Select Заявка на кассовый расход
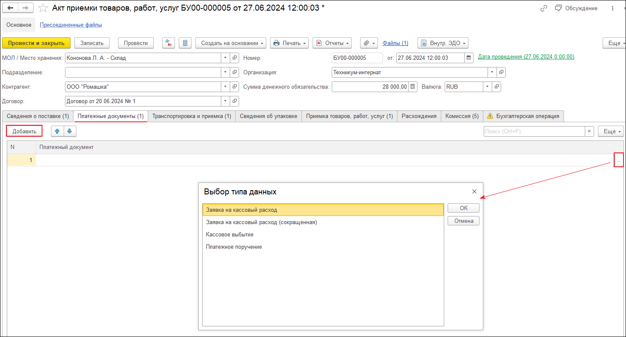The width and height of the screenshot is (626, 337). pyautogui.click(x=323, y=210)
